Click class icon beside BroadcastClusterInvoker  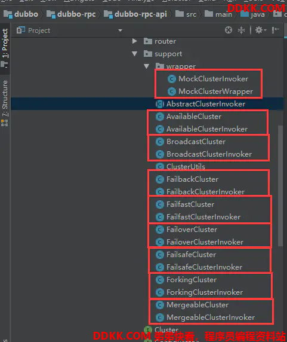160,154
